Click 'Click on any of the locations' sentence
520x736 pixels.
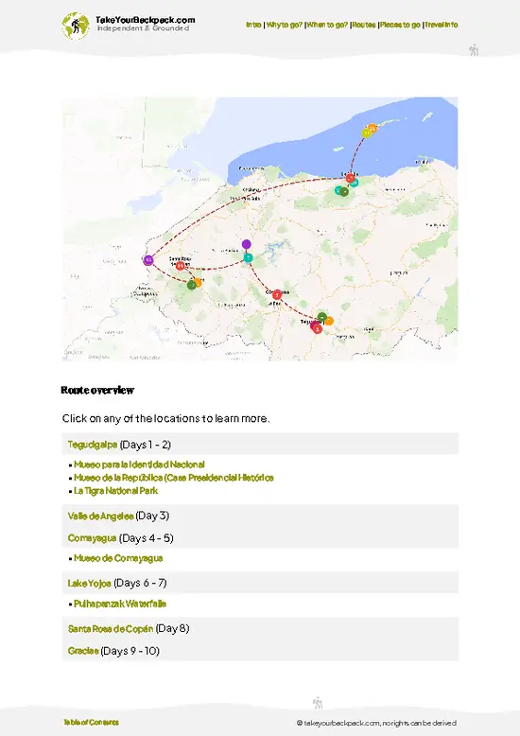pos(166,418)
